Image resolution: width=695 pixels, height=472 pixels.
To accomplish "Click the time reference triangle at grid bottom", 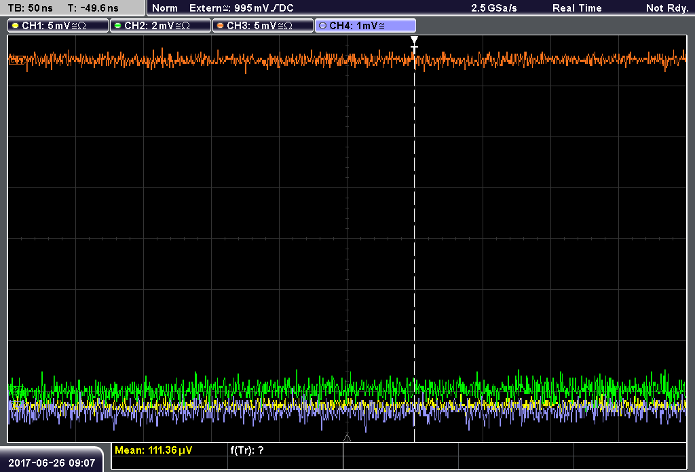I will point(347,438).
